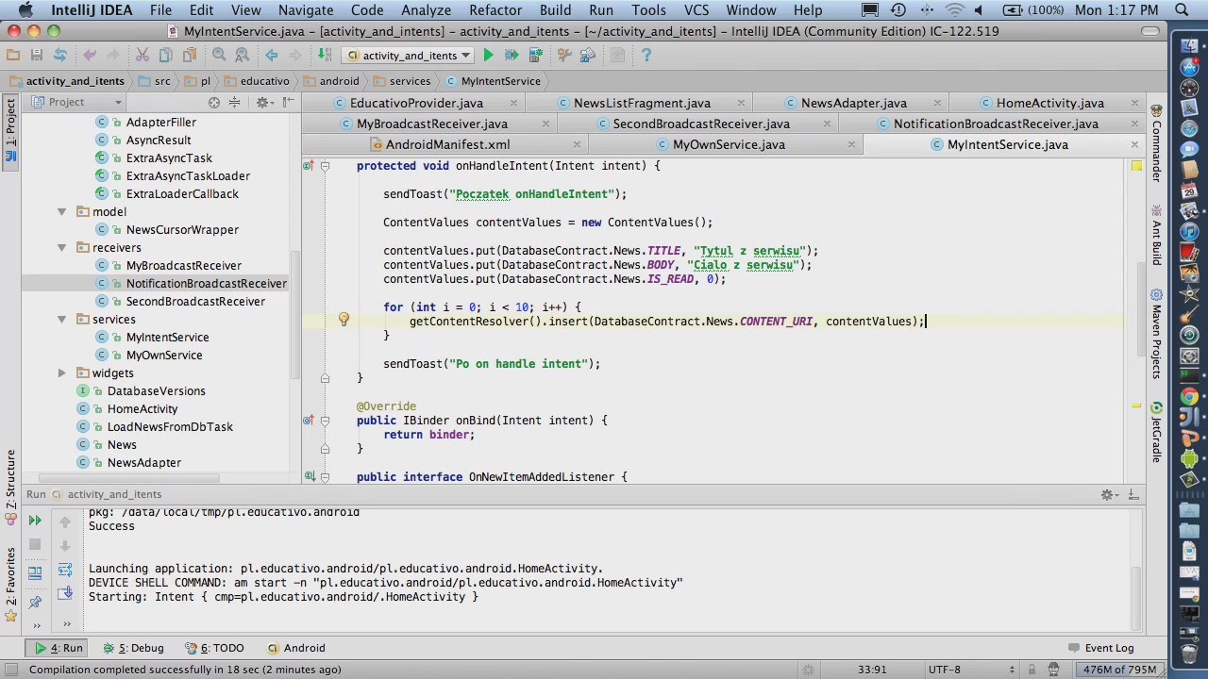Click the Undo toolbar arrow
Screen dimensions: 1208x679
pos(90,56)
